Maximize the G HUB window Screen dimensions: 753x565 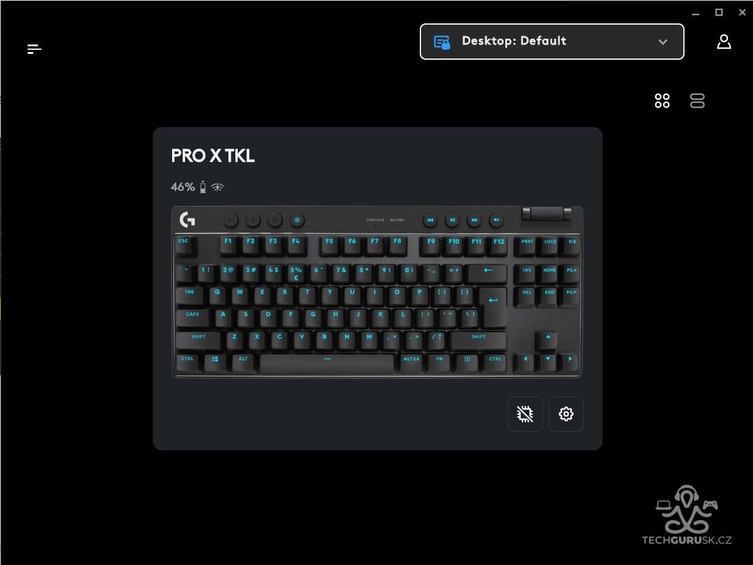719,12
